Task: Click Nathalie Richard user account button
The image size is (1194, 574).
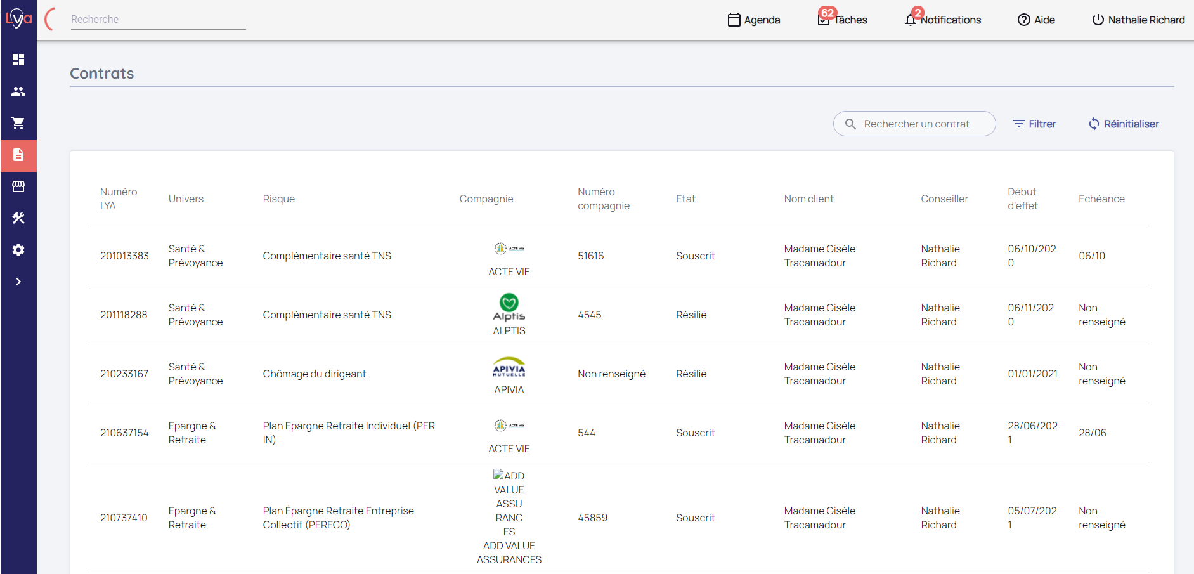Action: (1138, 20)
